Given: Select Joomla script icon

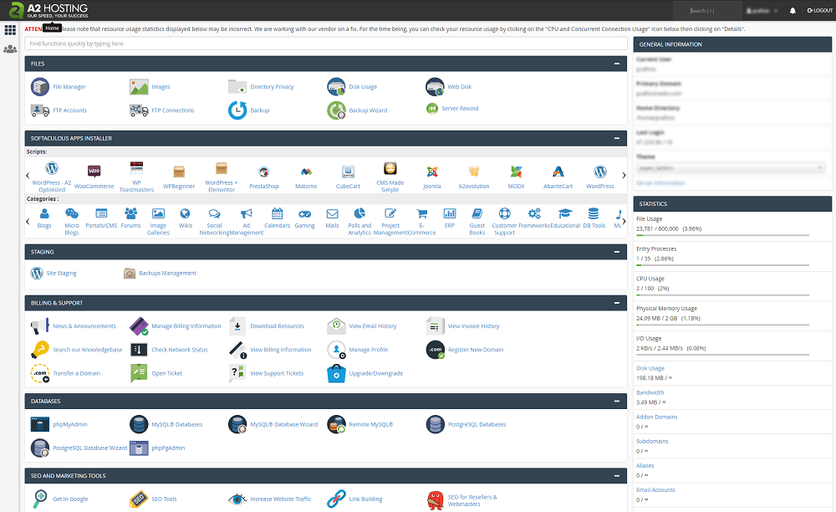Looking at the screenshot, I should pyautogui.click(x=432, y=172).
